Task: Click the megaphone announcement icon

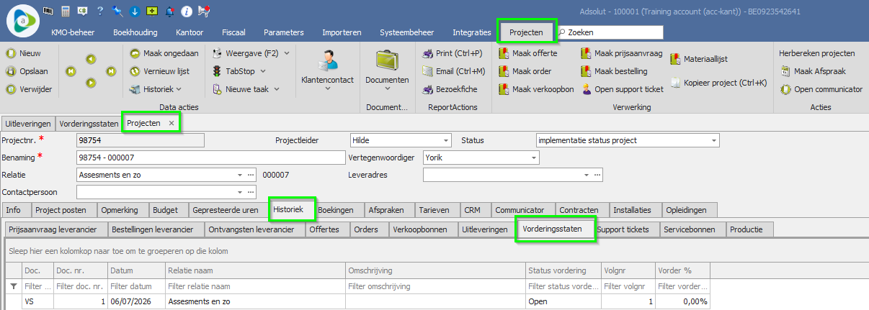Action: coord(204,11)
